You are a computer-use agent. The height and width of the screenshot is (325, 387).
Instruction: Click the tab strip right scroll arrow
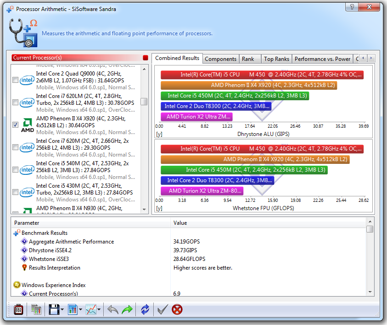371,58
